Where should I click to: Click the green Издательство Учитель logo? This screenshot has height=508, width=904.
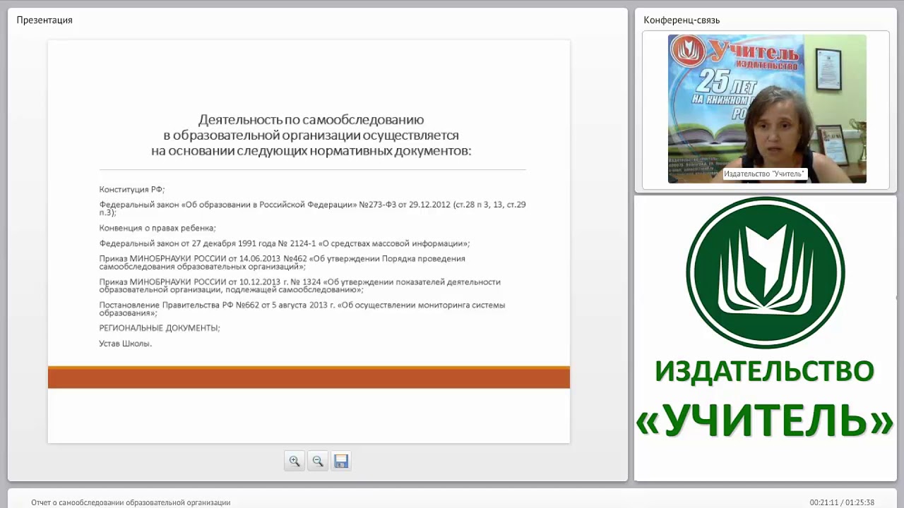click(765, 272)
